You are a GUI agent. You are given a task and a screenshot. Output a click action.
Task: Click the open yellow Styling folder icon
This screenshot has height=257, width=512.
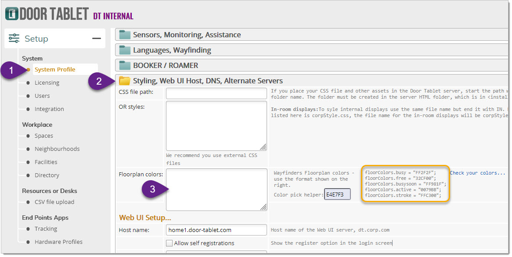(x=125, y=81)
